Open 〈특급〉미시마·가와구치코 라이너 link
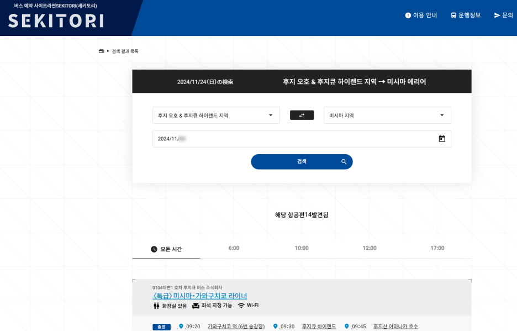The width and height of the screenshot is (517, 331). coord(200,296)
